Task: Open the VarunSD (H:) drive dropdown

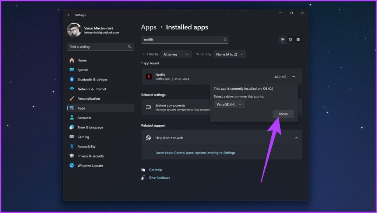Action: click(229, 104)
